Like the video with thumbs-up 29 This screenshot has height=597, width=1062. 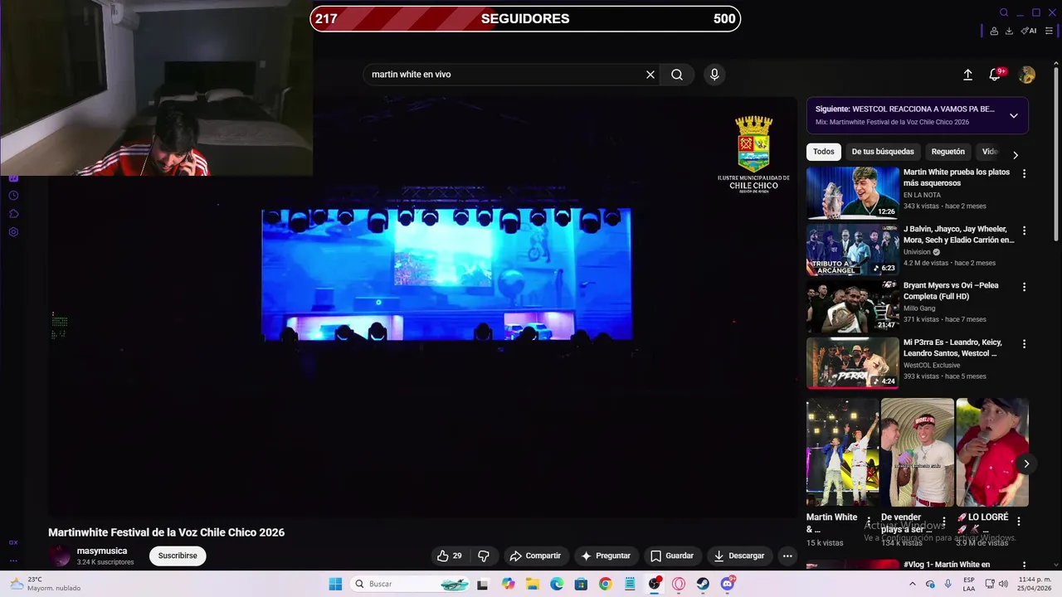point(450,556)
